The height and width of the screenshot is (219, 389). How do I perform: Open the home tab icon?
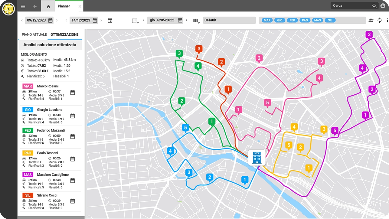point(48,6)
